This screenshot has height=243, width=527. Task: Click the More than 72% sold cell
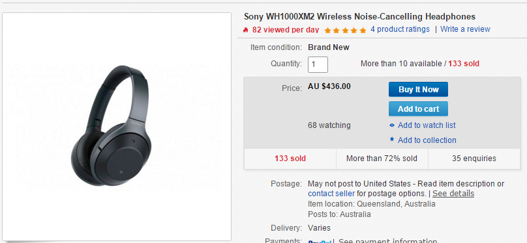[382, 159]
